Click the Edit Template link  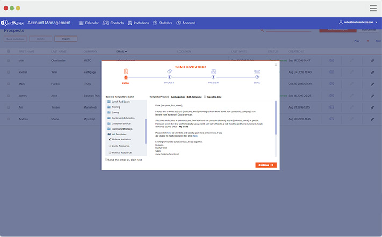pyautogui.click(x=194, y=97)
